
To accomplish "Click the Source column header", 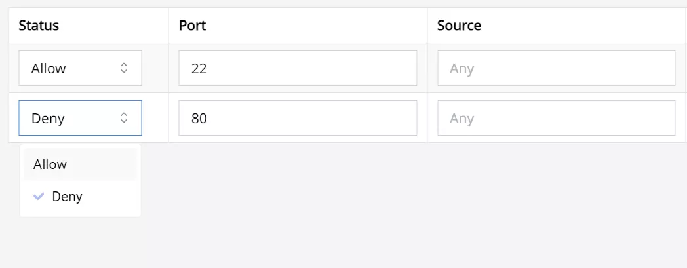I will tap(459, 26).
